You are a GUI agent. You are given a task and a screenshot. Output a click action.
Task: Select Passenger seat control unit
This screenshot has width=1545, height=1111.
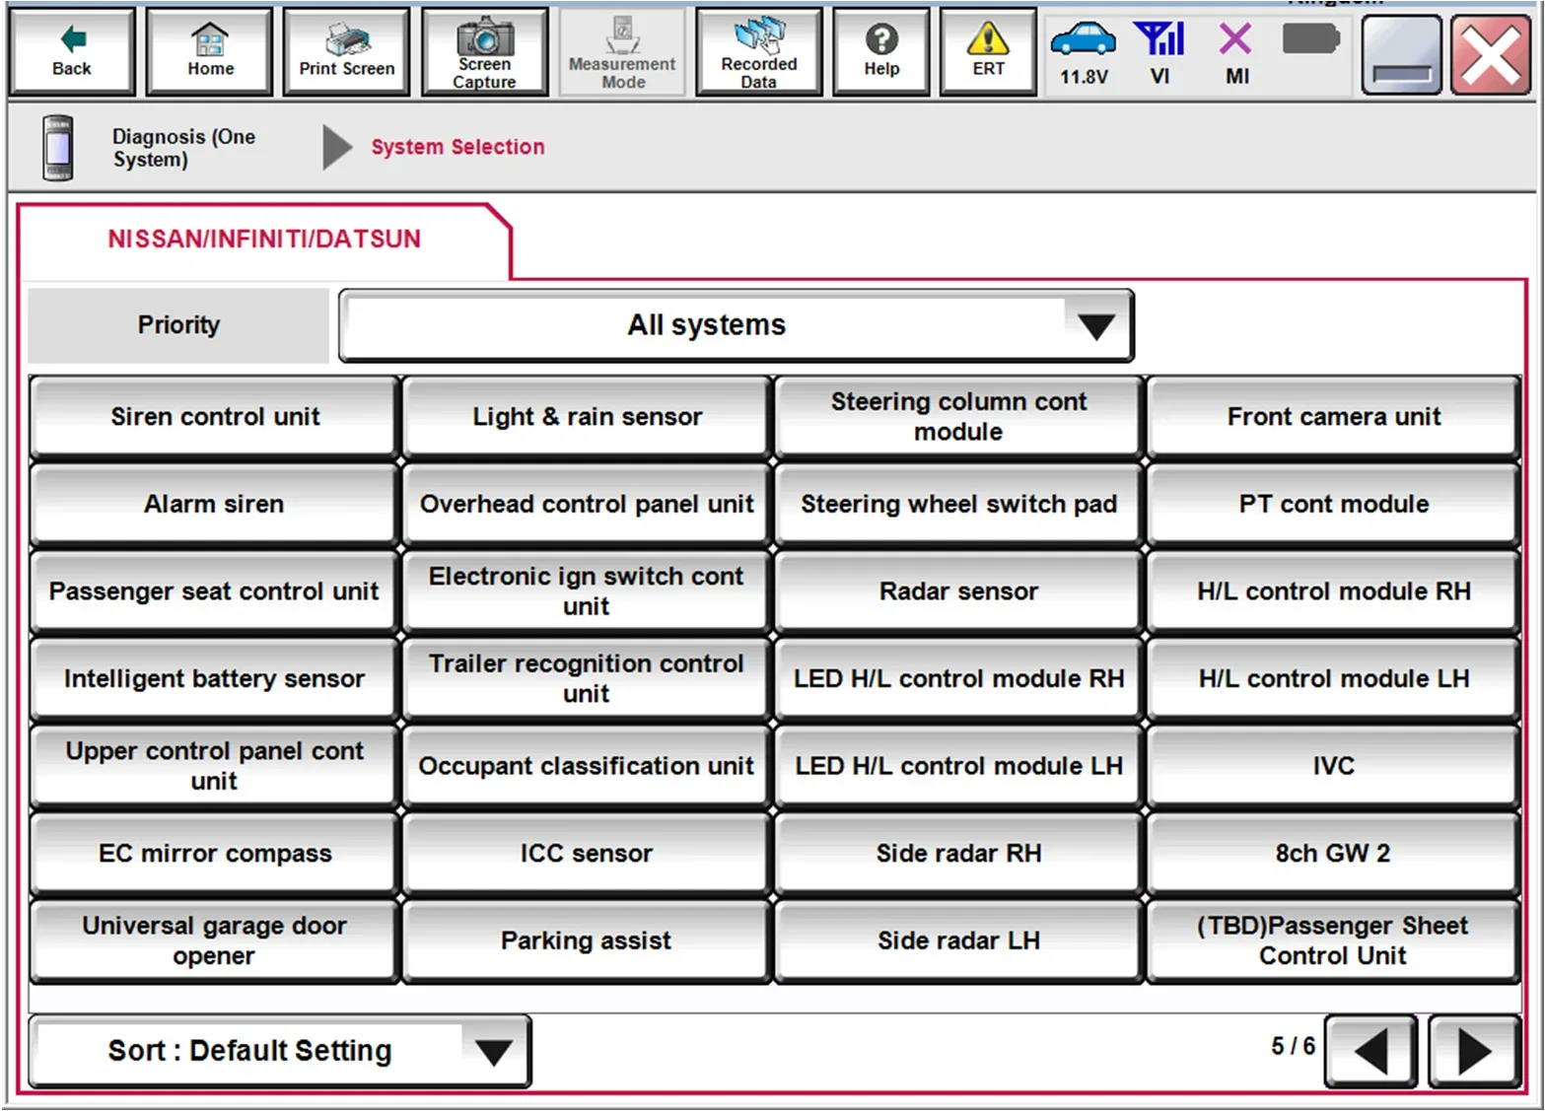[215, 591]
